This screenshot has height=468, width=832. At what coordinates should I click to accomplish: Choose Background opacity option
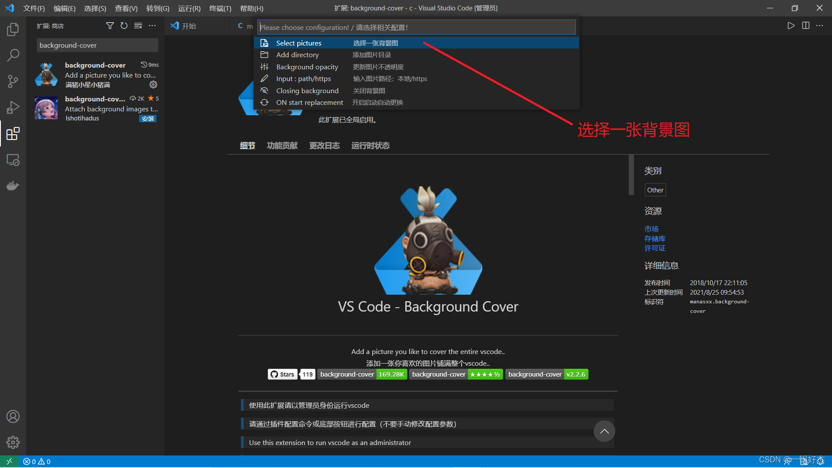tap(416, 67)
